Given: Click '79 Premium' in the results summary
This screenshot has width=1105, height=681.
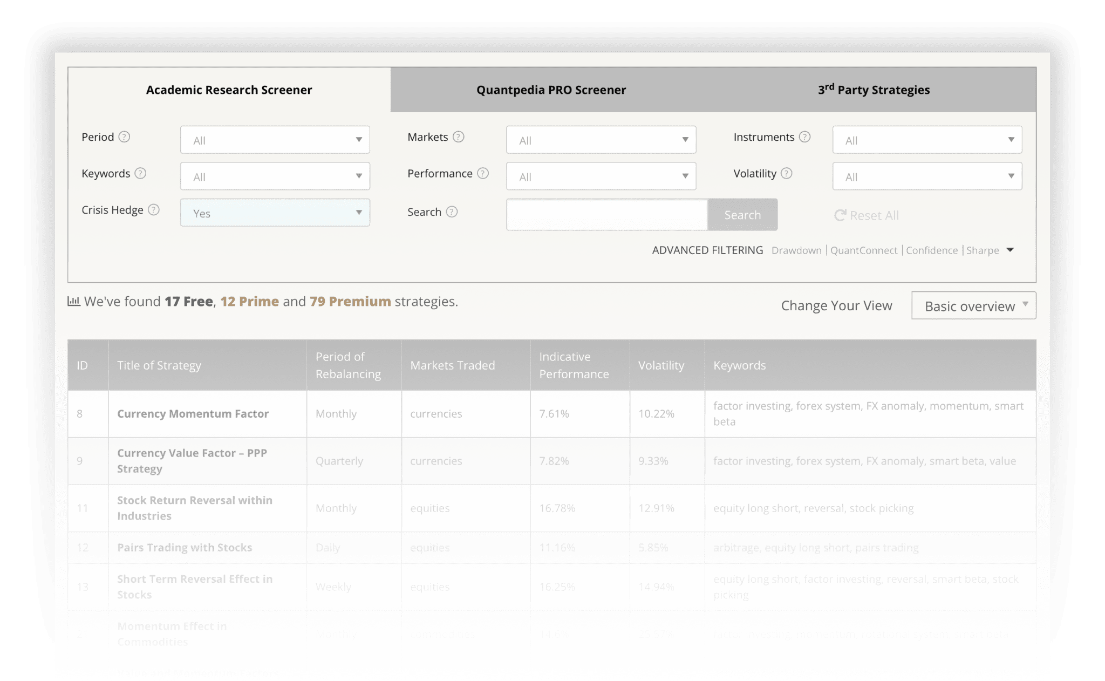Looking at the screenshot, I should point(350,301).
